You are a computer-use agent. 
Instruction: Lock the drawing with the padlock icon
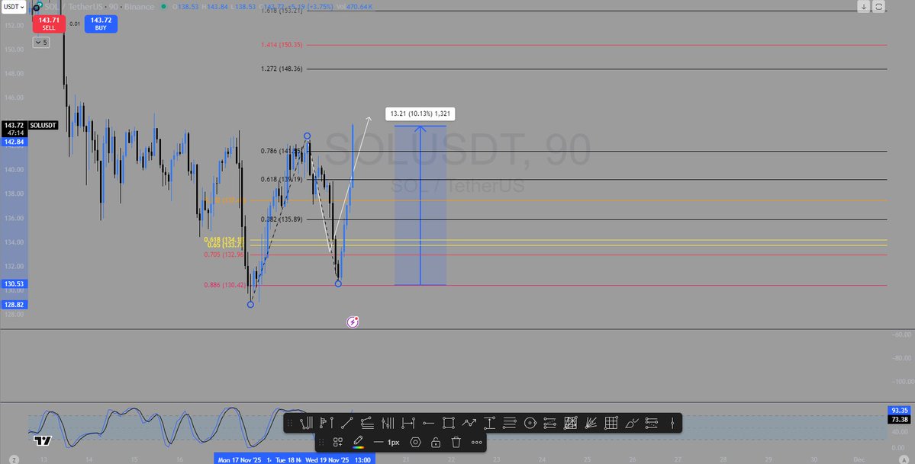point(435,442)
